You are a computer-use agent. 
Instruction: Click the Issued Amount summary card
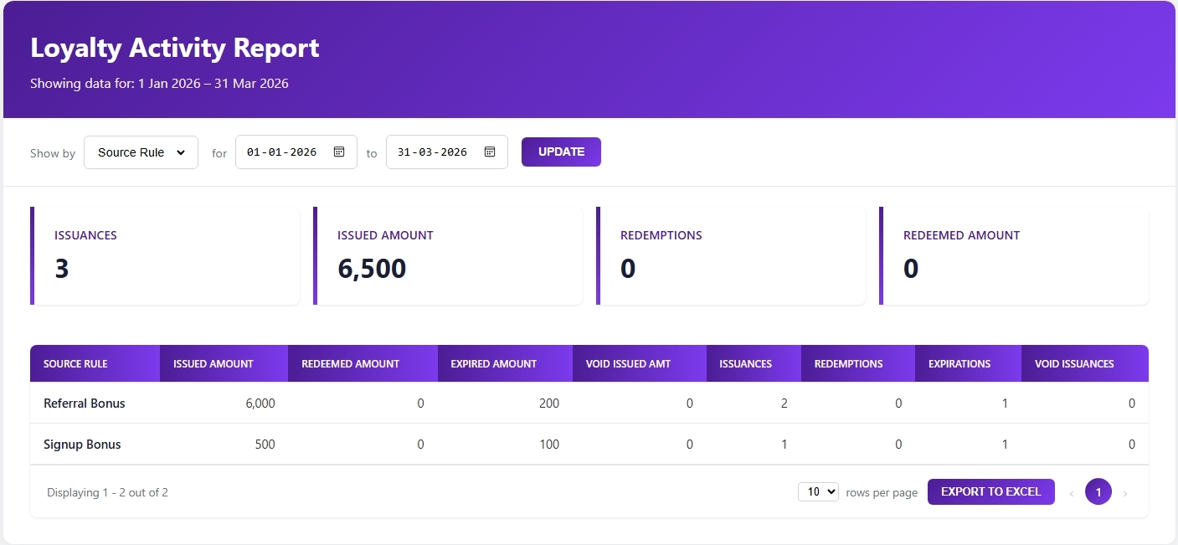click(448, 255)
